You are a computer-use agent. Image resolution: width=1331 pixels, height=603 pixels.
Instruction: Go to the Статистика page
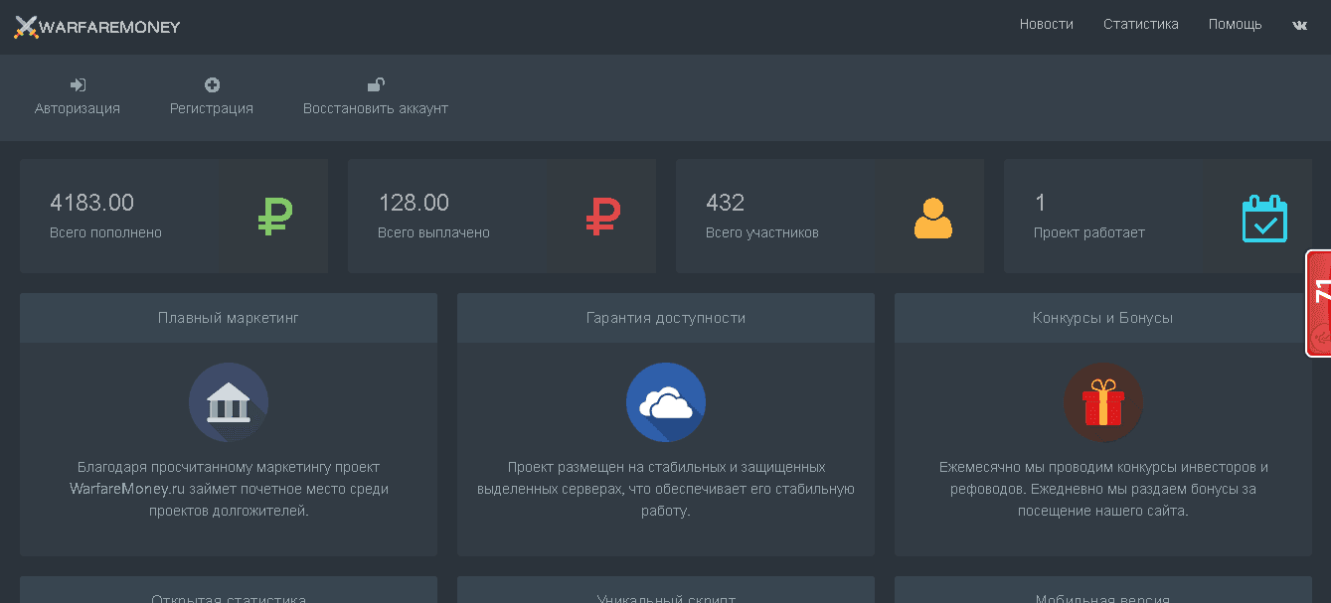pyautogui.click(x=1140, y=25)
